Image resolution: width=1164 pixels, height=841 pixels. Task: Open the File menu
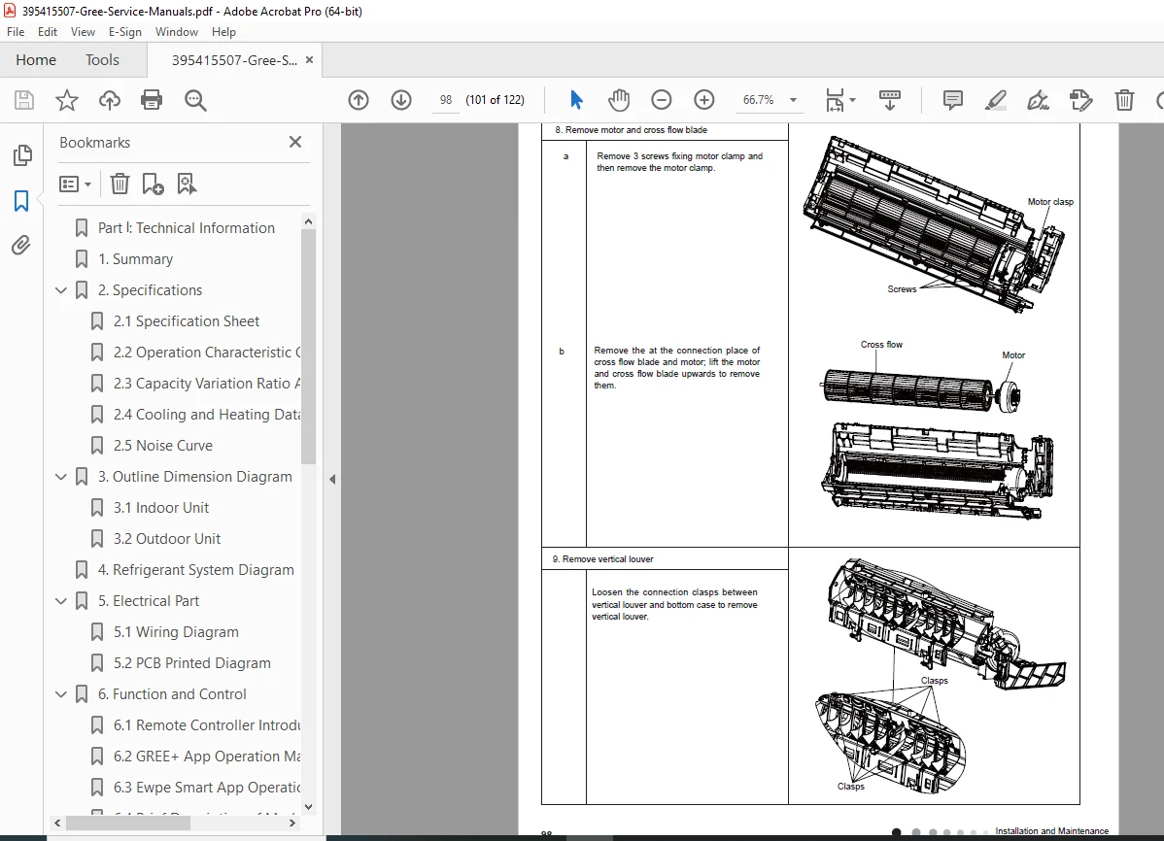(x=16, y=32)
